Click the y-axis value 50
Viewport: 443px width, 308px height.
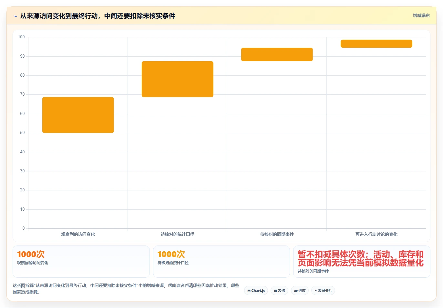click(22, 133)
